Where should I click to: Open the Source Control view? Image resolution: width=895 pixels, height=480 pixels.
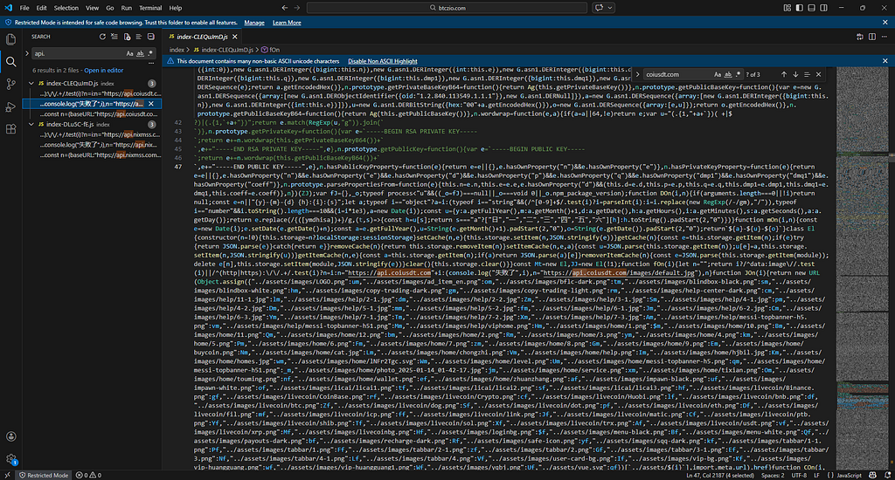10,84
